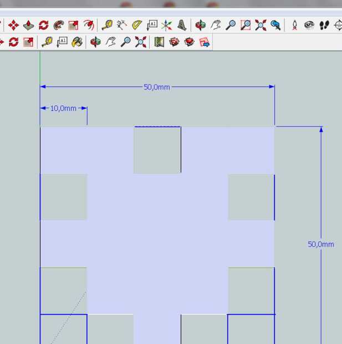Click Zoom Extents in second toolbar row

click(x=141, y=42)
